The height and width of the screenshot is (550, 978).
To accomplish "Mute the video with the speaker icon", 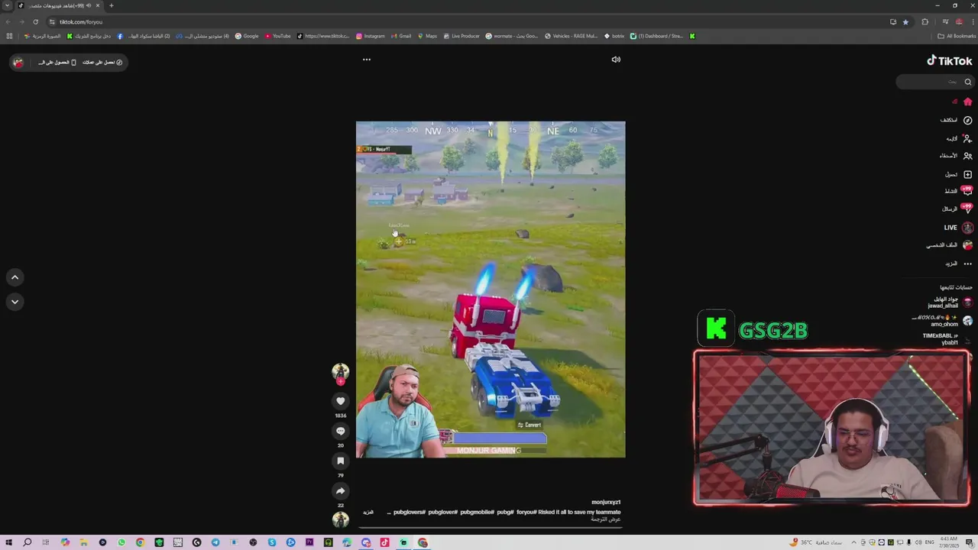I will pos(616,60).
